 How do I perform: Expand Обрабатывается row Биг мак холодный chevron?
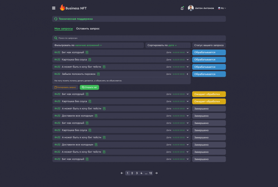pyautogui.click(x=188, y=52)
